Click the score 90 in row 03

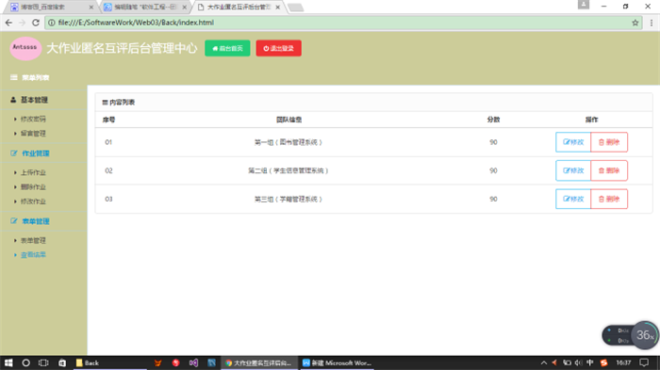tap(493, 199)
